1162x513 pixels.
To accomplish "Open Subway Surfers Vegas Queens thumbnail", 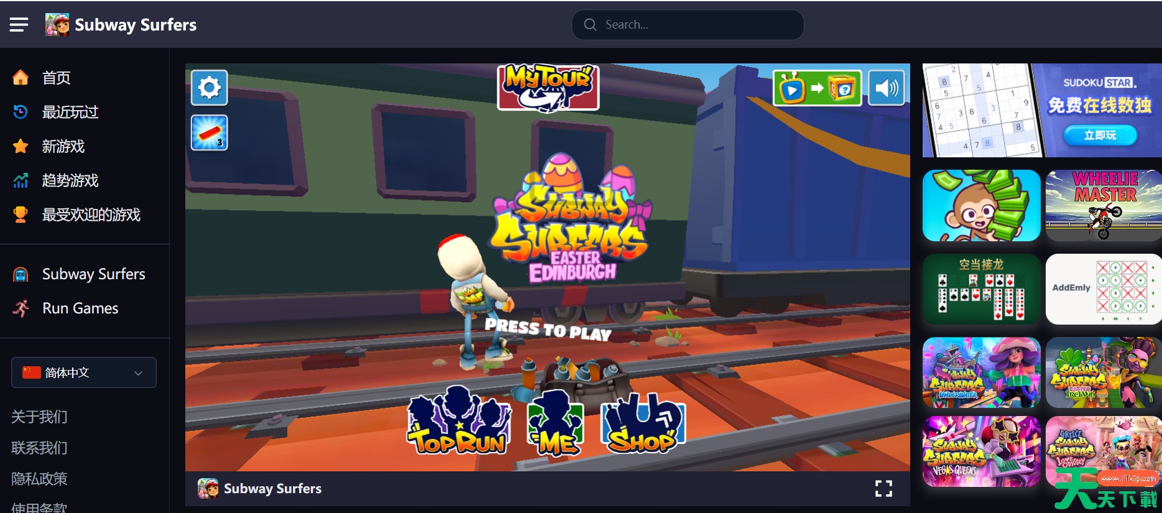I will tap(981, 451).
